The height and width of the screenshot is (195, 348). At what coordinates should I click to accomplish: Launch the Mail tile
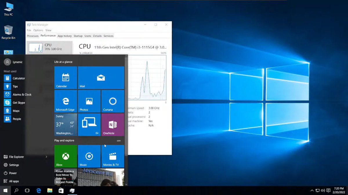[x=101, y=77]
